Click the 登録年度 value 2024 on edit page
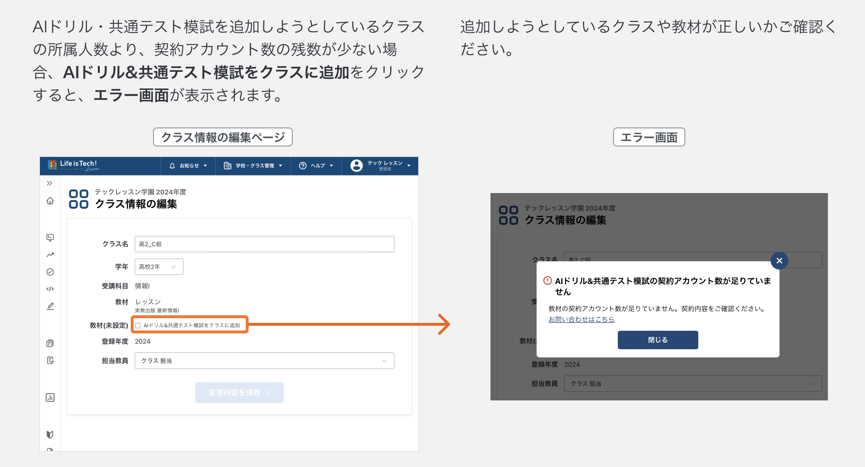Screen dimensions: 865x467 (143, 341)
